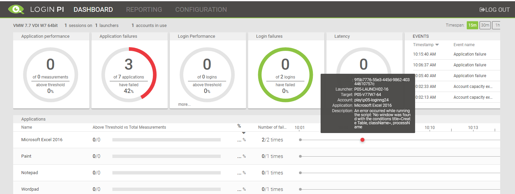515x194 pixels.
Task: Click the Application performance gauge
Action: (51, 75)
